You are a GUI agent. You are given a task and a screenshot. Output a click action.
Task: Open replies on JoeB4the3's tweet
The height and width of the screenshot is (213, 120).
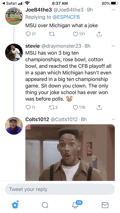[x=31, y=34]
